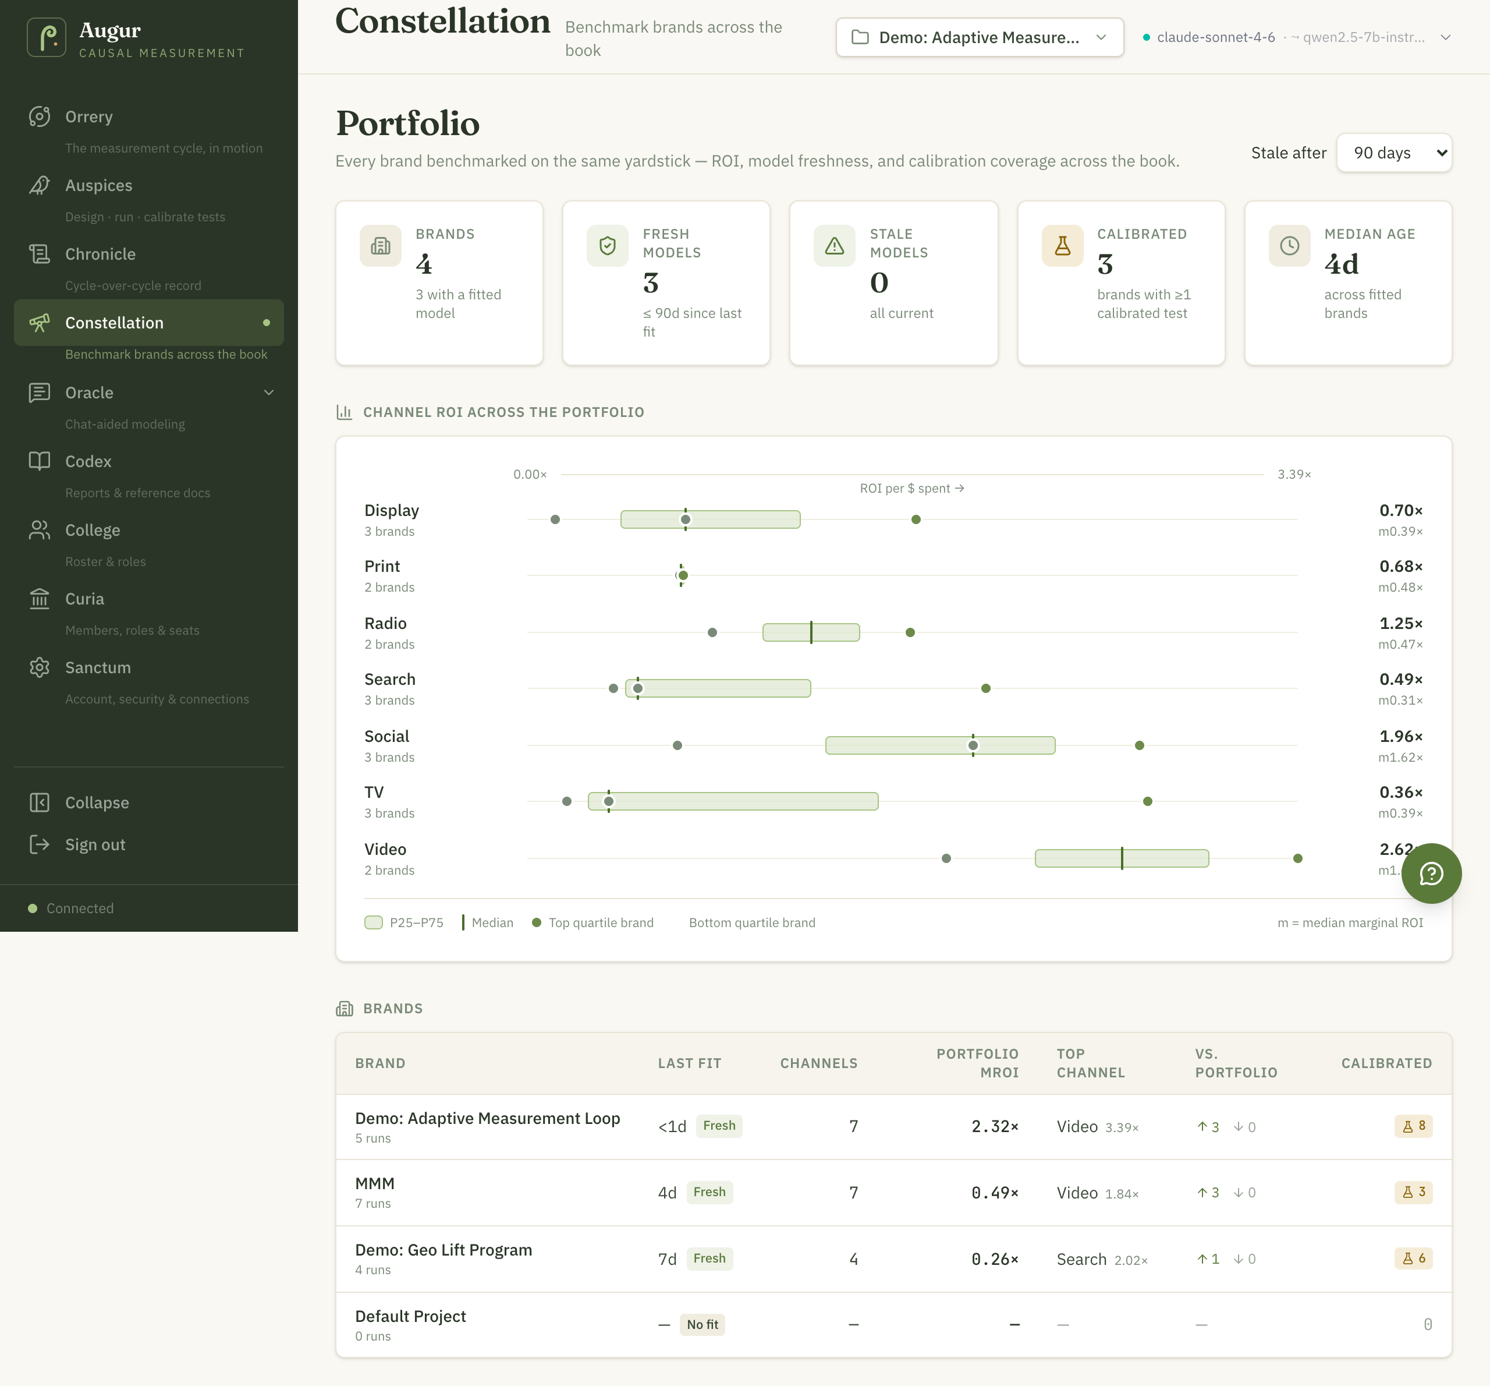Viewport: 1490px width, 1386px height.
Task: Click the Top Channel column header
Action: tap(1091, 1063)
